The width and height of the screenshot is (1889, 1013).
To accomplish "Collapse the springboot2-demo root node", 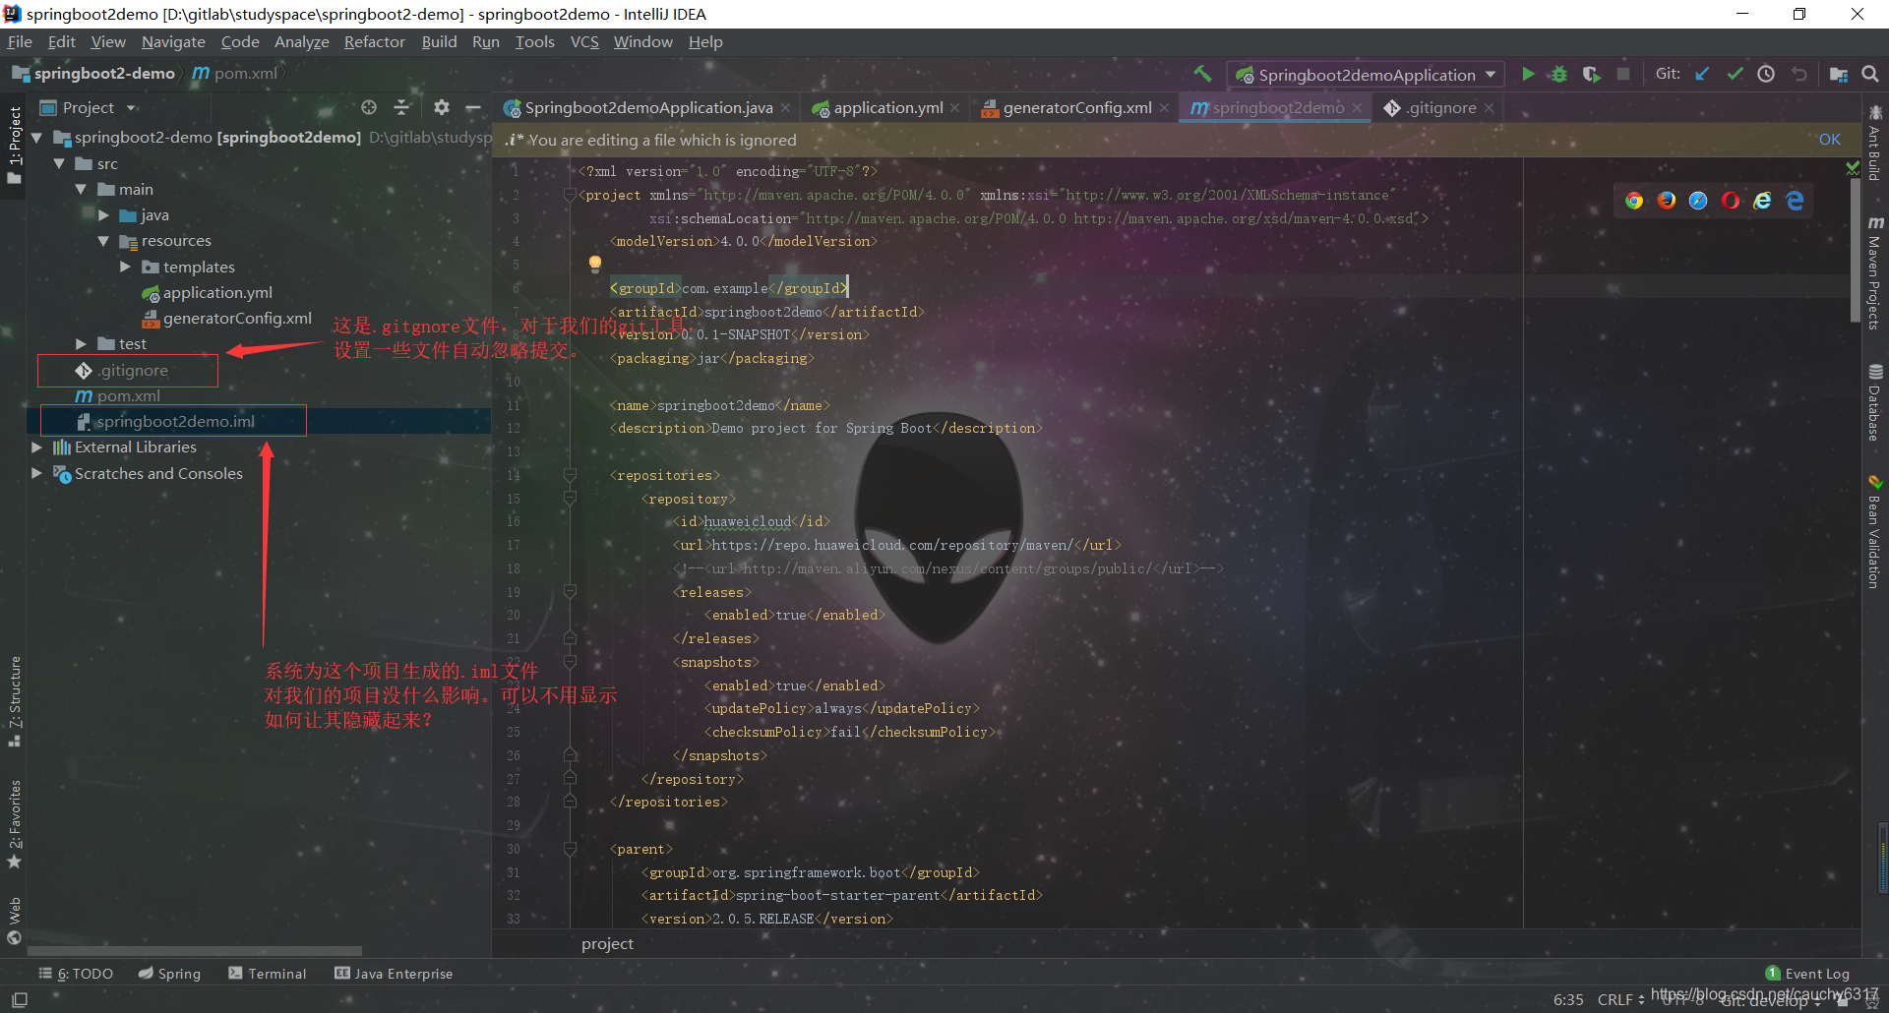I will click(37, 138).
